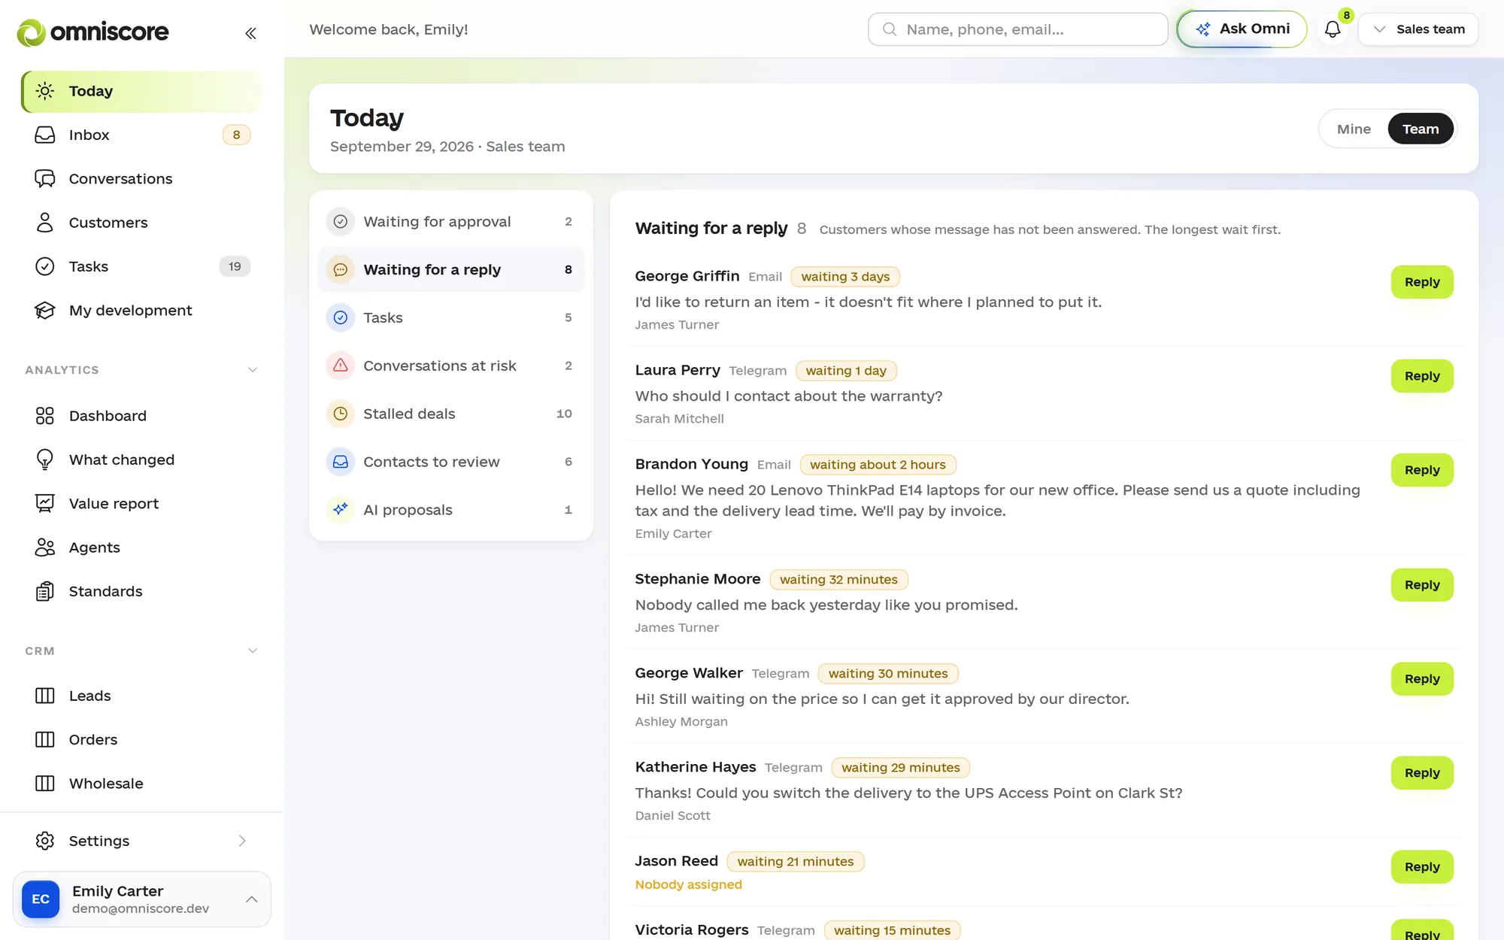Image resolution: width=1504 pixels, height=940 pixels.
Task: Open the Sales team dropdown
Action: coord(1418,29)
